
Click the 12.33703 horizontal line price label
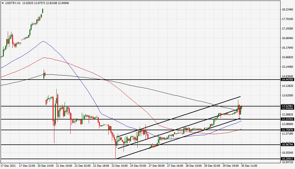(x=287, y=119)
